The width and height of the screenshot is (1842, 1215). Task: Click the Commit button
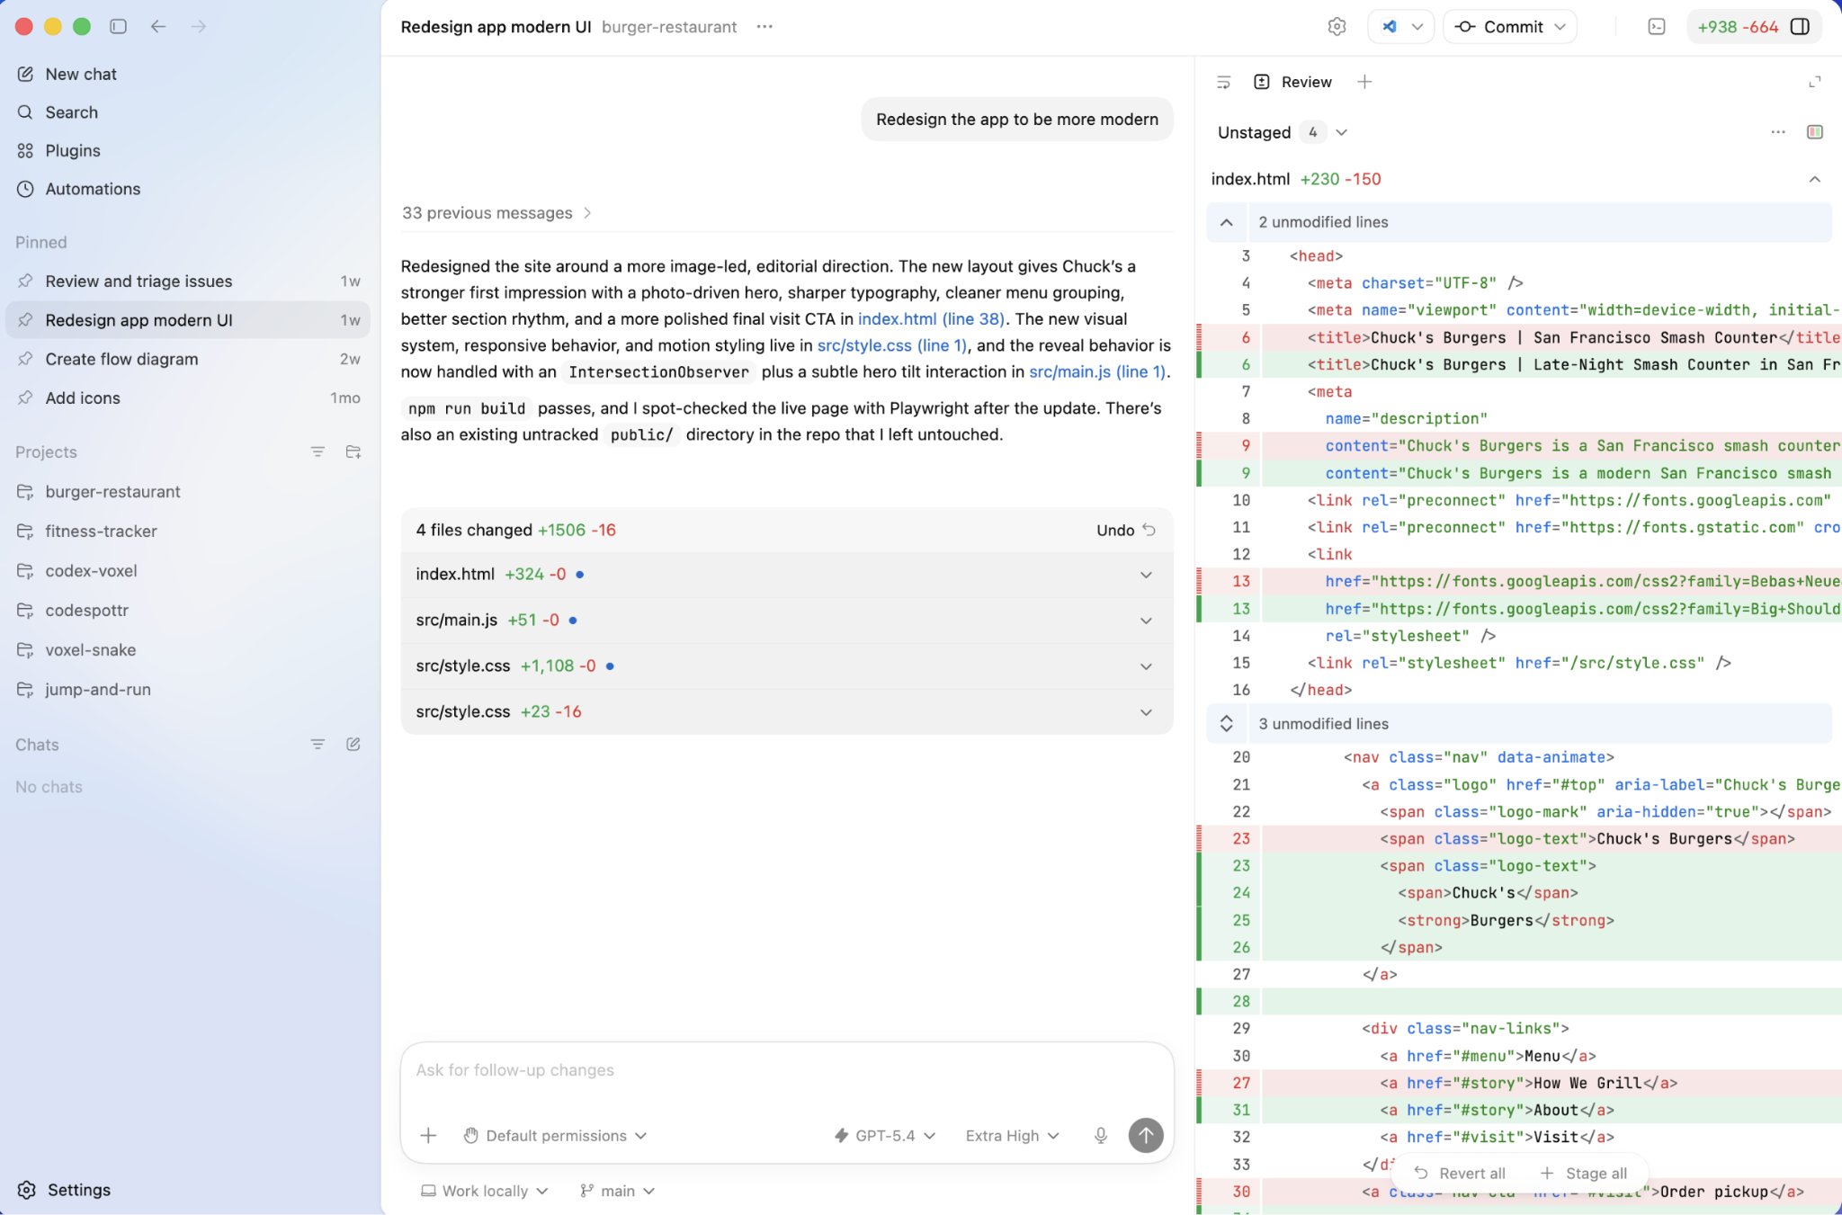pyautogui.click(x=1498, y=26)
